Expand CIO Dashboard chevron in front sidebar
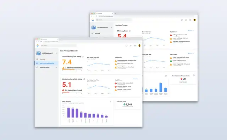 pos(56,53)
